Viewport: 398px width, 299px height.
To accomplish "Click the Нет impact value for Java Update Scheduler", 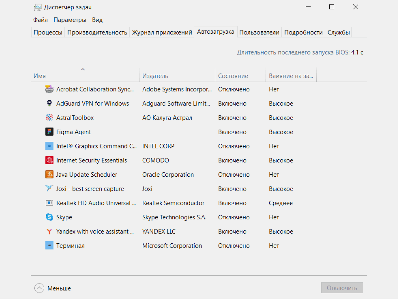I will tap(274, 175).
